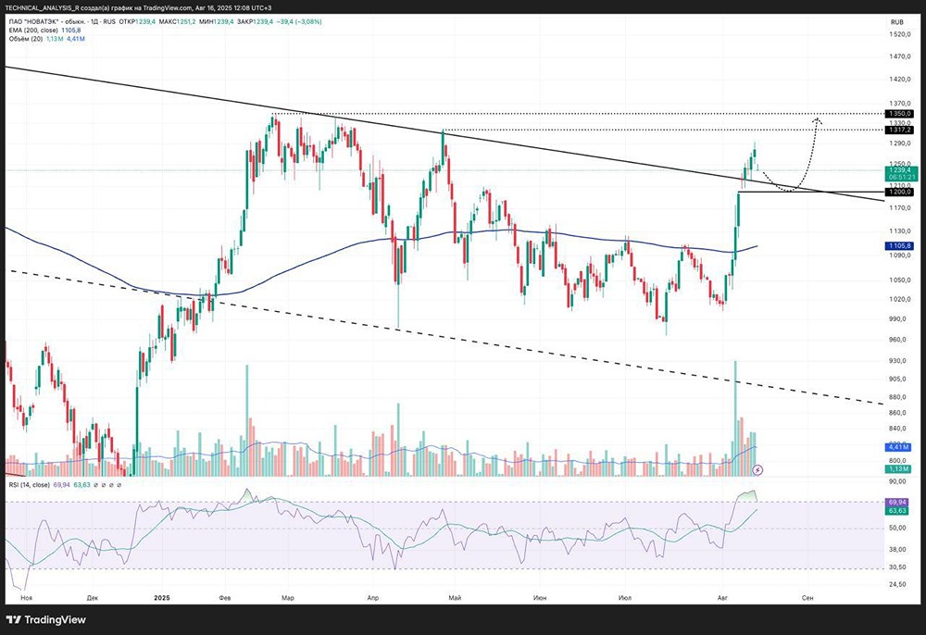Click the Май label on time axis
This screenshot has width=926, height=635.
coord(454,598)
